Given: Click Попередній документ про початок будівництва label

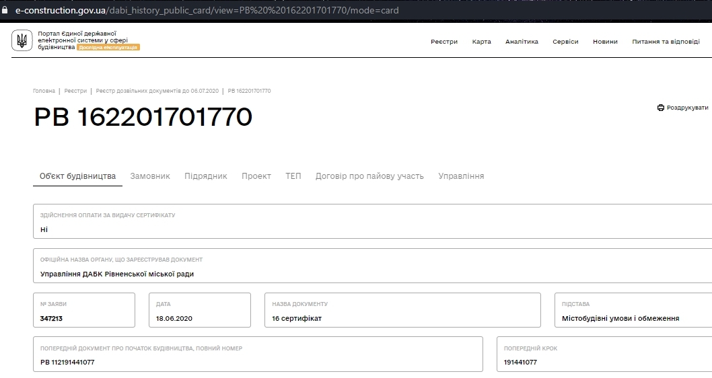Looking at the screenshot, I should tap(141, 348).
